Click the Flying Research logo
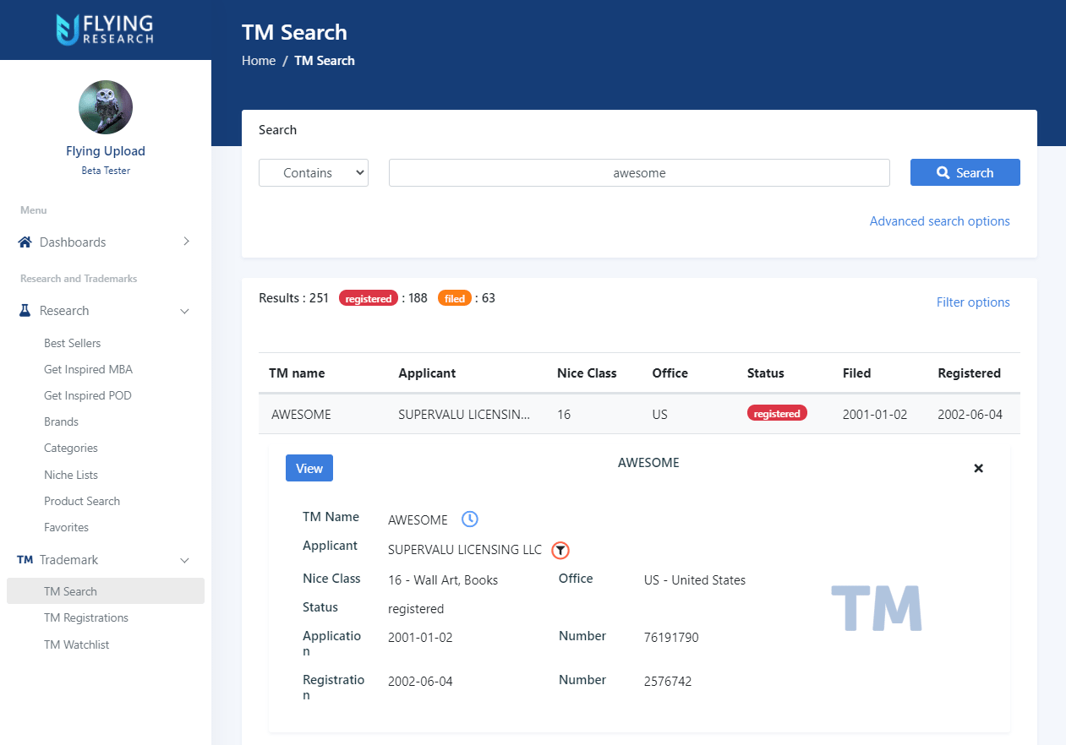1066x745 pixels. [105, 30]
